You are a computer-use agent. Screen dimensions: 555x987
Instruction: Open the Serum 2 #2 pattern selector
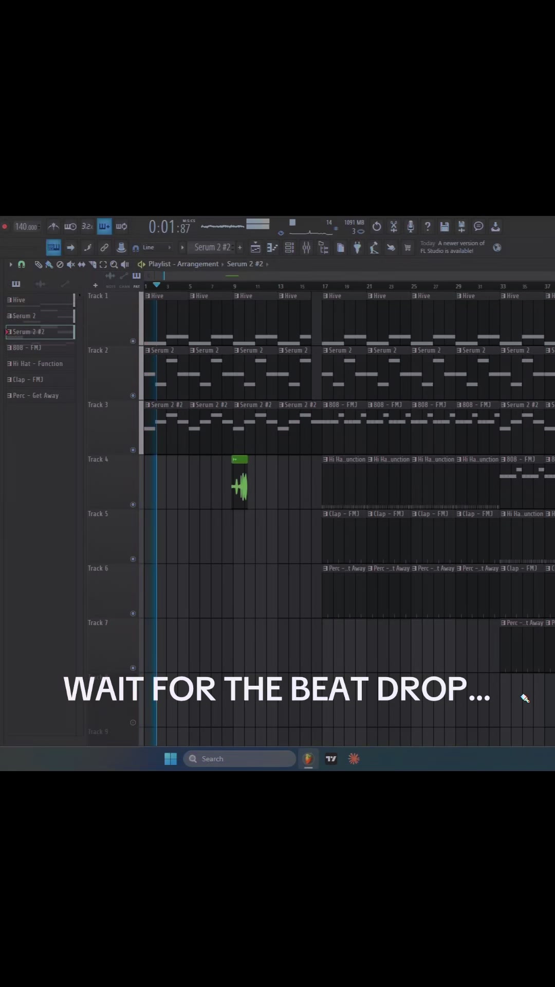(x=212, y=248)
